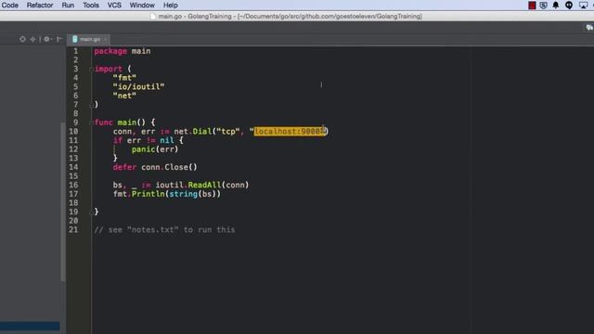This screenshot has width=594, height=334.
Task: Collapse the func main fold marker
Action: [91, 122]
